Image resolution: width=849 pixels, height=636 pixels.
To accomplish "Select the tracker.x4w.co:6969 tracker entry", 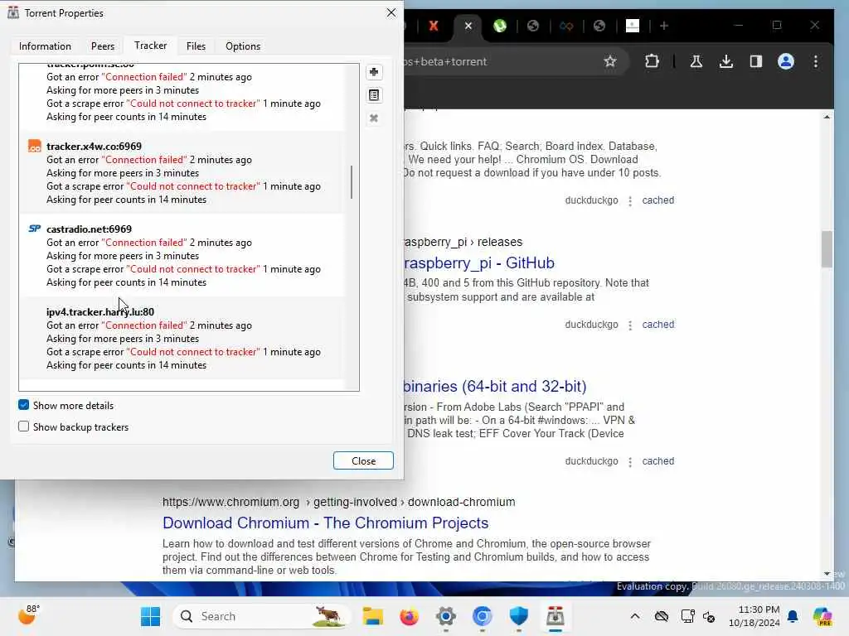I will pyautogui.click(x=182, y=172).
